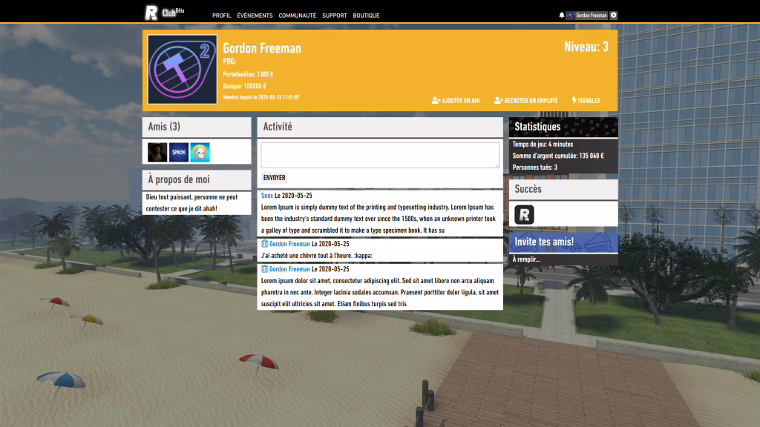Image resolution: width=760 pixels, height=427 pixels.
Task: Open the third friend's light blue avatar
Action: tap(200, 152)
